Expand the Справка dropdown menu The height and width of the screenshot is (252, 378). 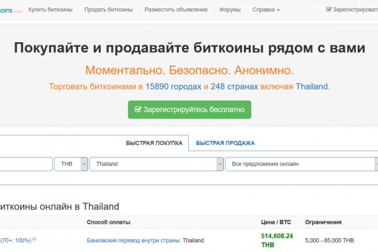[x=266, y=10]
